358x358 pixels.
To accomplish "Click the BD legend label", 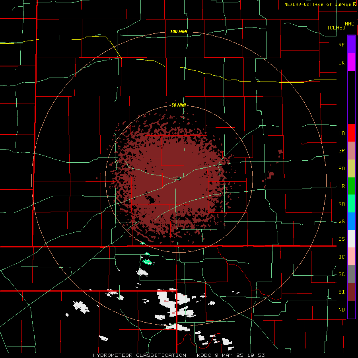I will coord(341,169).
